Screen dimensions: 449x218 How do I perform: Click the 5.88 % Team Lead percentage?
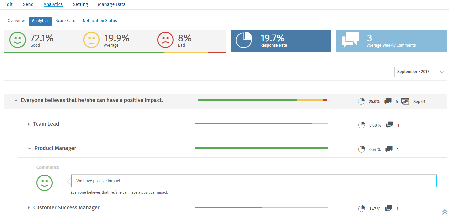coord(375,125)
